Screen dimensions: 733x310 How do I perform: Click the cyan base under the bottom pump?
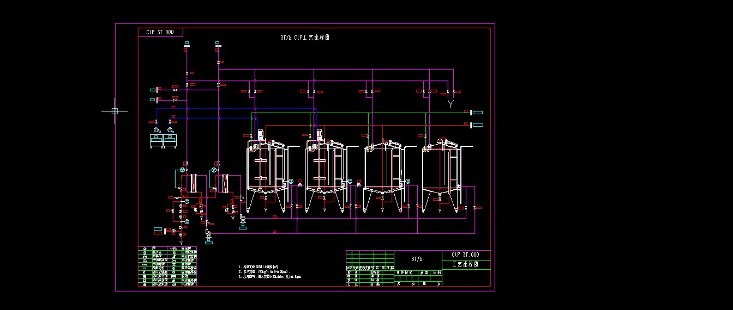(208, 242)
